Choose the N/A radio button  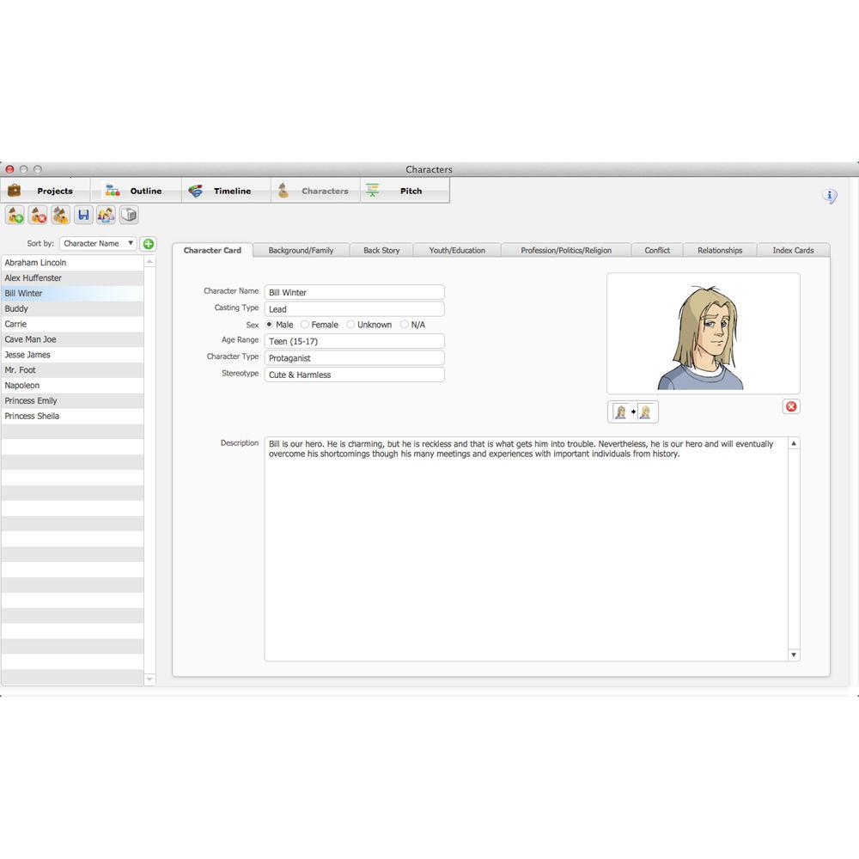click(405, 325)
